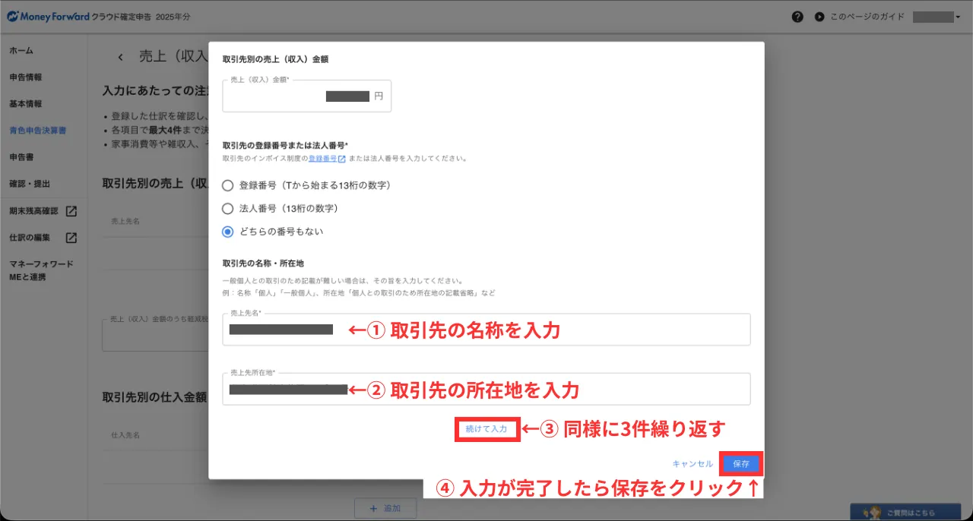The width and height of the screenshot is (973, 521).
Task: Click キャンセル to dismiss dialog
Action: [692, 463]
